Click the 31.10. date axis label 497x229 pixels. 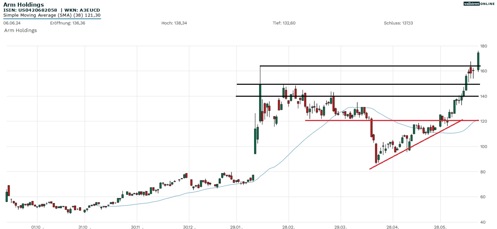tap(85, 227)
